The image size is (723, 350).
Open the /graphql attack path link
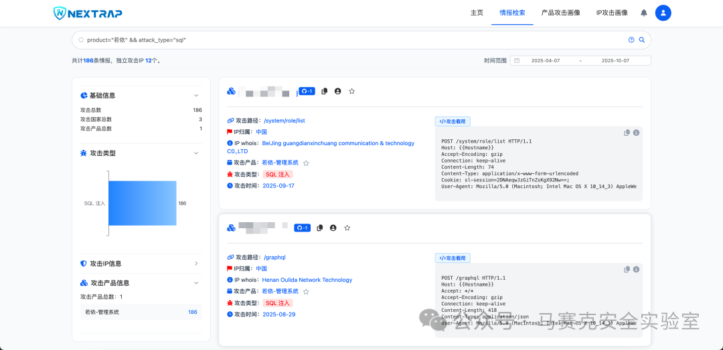[274, 257]
